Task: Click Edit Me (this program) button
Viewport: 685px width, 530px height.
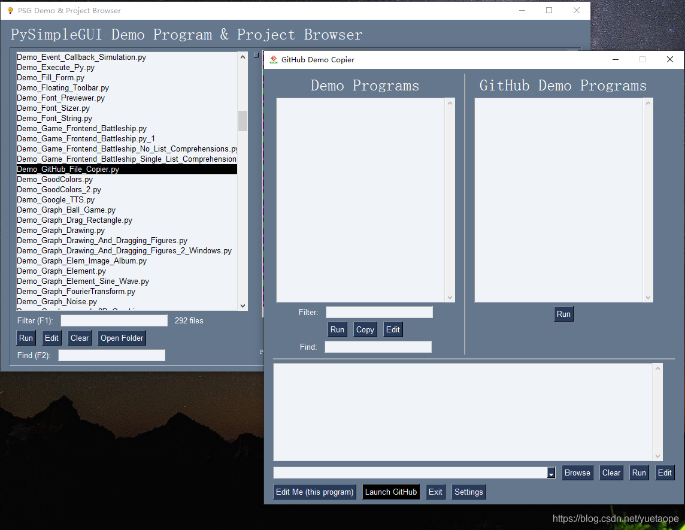Action: click(314, 492)
